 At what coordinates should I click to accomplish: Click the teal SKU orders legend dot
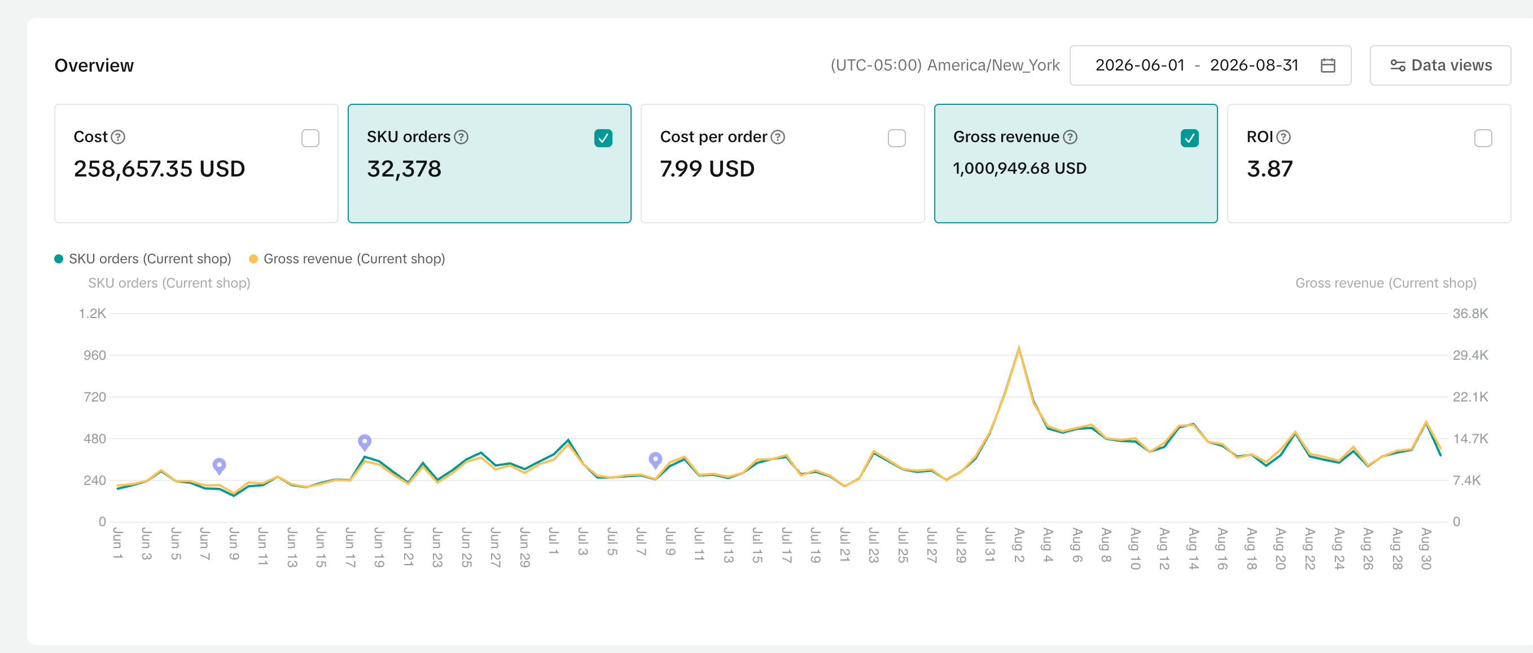pyautogui.click(x=58, y=259)
